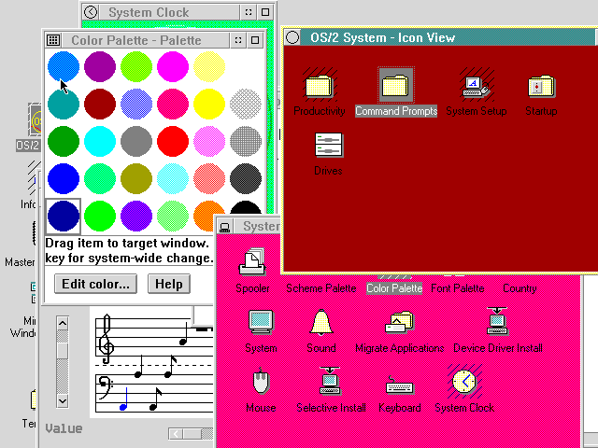Pick the solid gray swatch
The width and height of the screenshot is (598, 448).
coord(136,141)
